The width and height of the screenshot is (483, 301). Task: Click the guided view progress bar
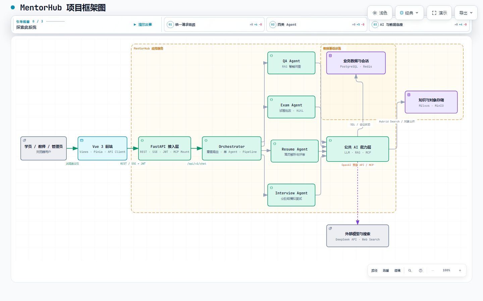[55, 21]
